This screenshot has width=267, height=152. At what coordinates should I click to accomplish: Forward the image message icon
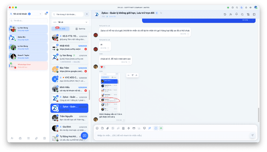coord(132,75)
